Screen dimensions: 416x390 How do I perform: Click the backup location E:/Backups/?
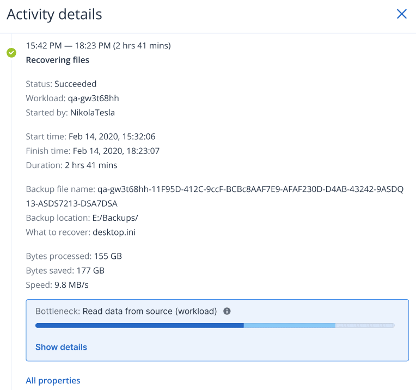coord(115,218)
